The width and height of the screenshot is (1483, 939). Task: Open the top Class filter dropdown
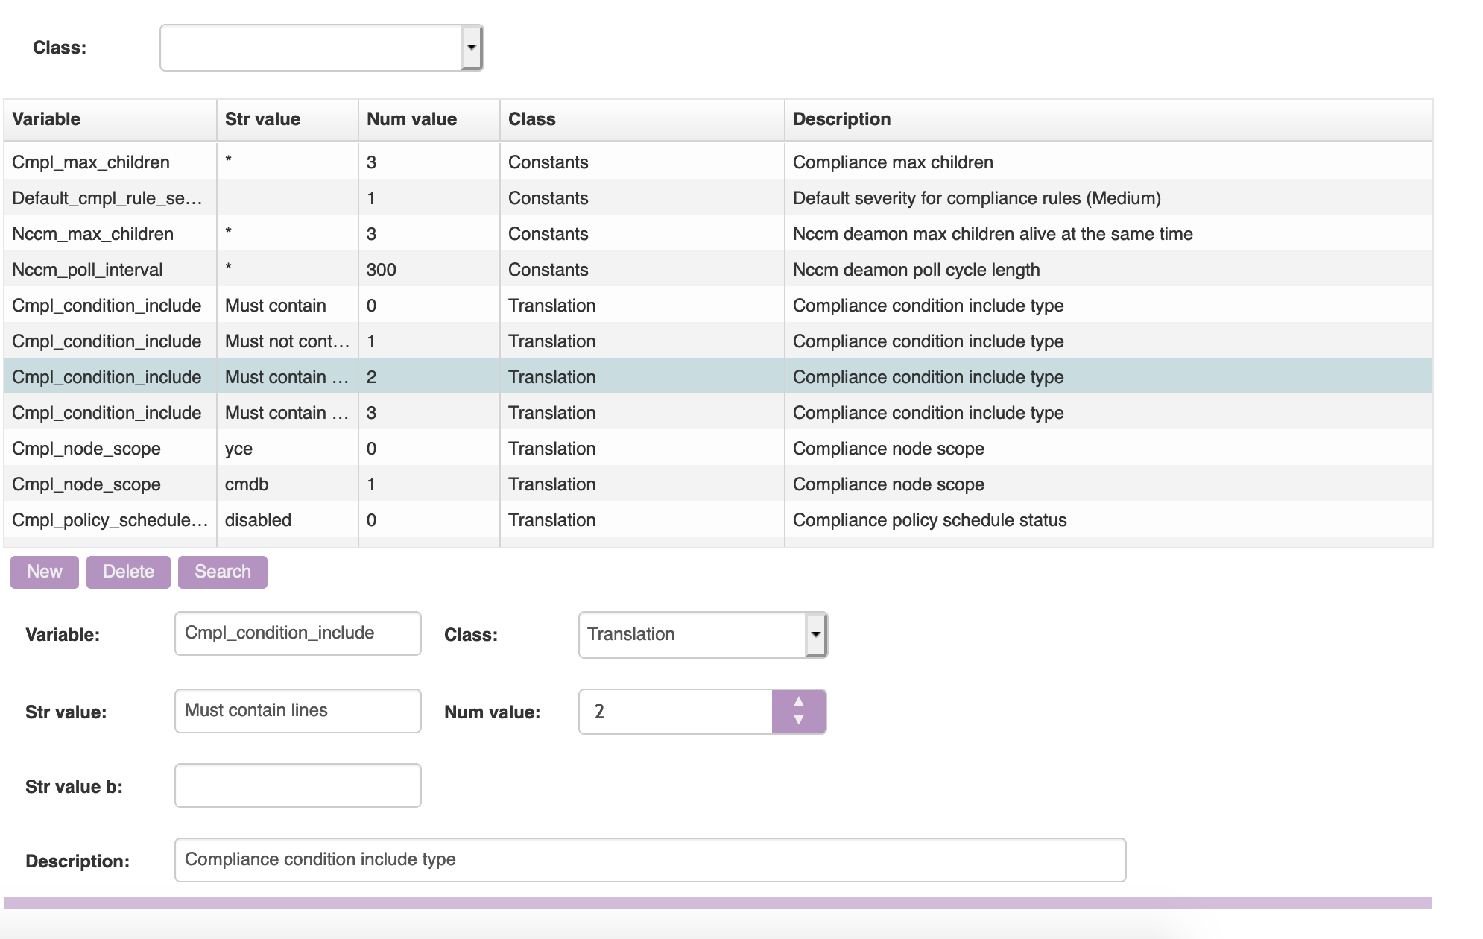[x=471, y=48]
